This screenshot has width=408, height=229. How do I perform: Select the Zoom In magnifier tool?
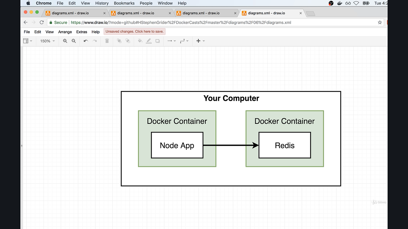pyautogui.click(x=65, y=41)
